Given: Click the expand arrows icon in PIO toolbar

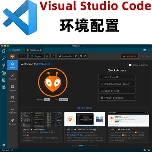Looking at the screenshot, I should pos(53,56).
